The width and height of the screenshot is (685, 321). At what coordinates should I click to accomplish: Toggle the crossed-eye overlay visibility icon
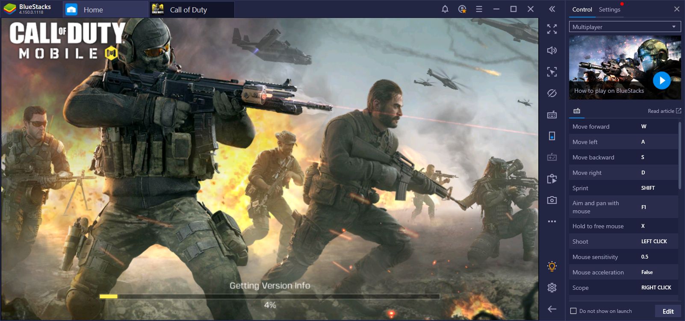click(x=552, y=93)
